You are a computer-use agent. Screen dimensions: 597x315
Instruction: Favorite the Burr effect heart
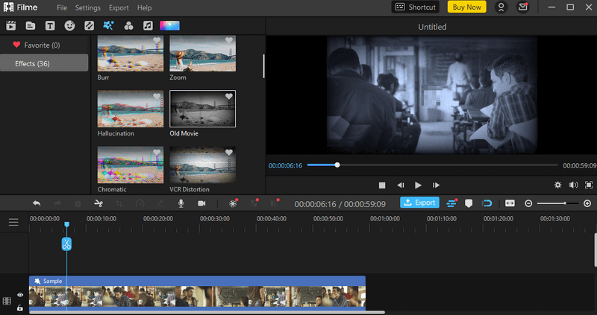pyautogui.click(x=157, y=40)
